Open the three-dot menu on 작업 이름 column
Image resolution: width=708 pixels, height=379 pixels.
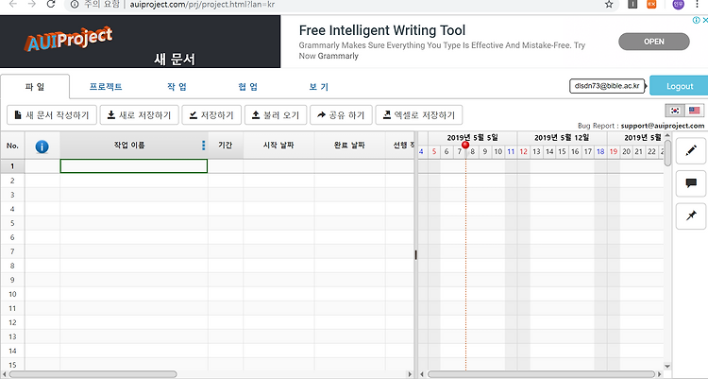[x=203, y=146]
